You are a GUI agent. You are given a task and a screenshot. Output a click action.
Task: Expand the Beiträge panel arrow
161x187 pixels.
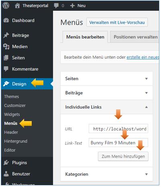(147, 93)
